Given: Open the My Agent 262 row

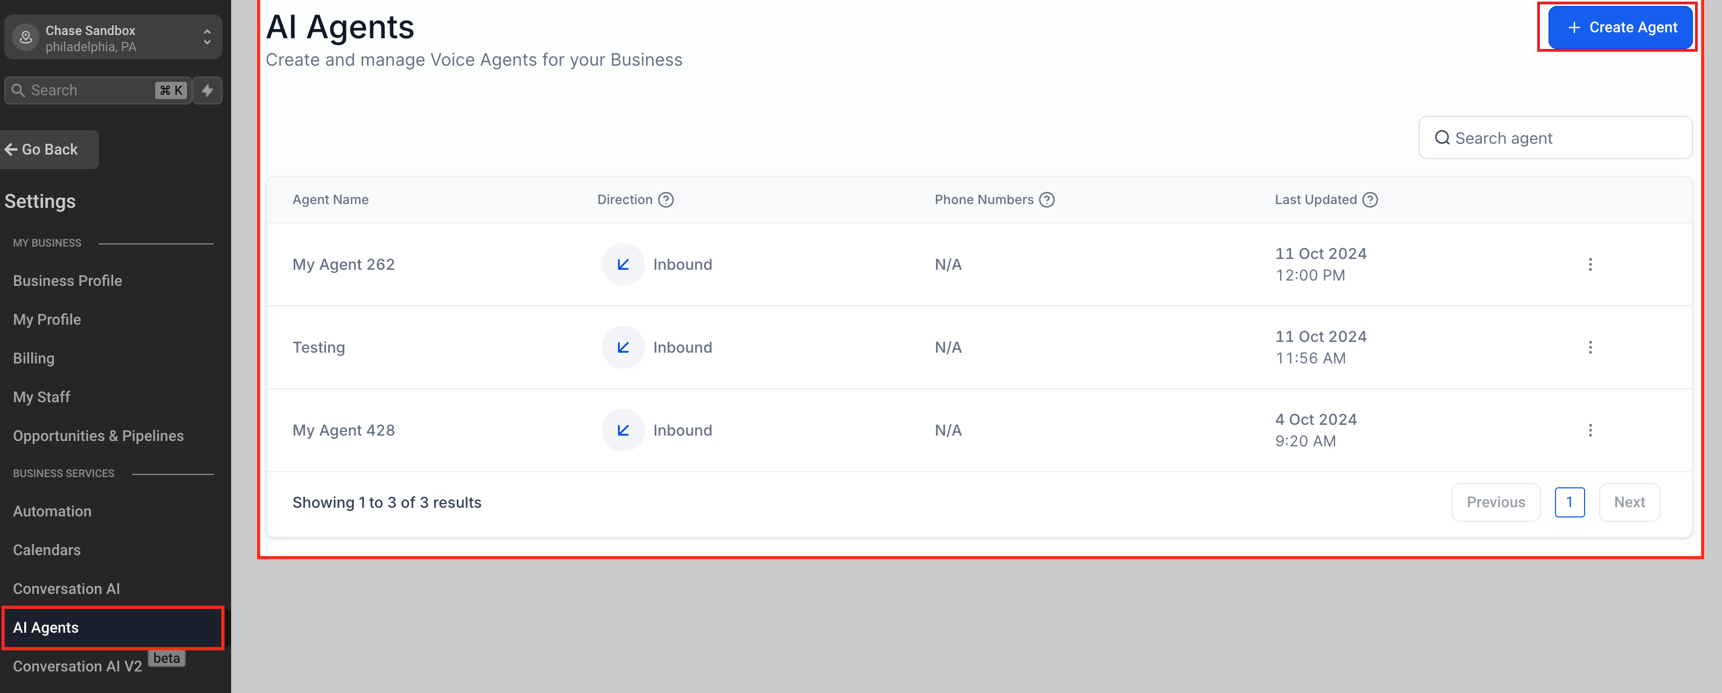Looking at the screenshot, I should tap(978, 264).
